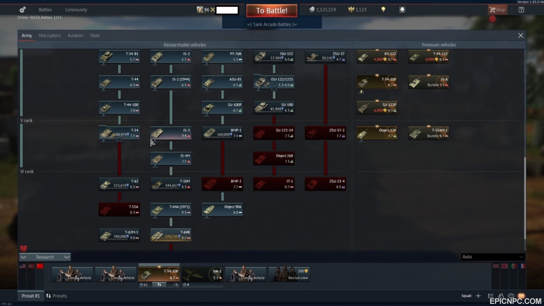Select the premium Object 120 vehicle
The height and width of the screenshot is (306, 544).
377,133
